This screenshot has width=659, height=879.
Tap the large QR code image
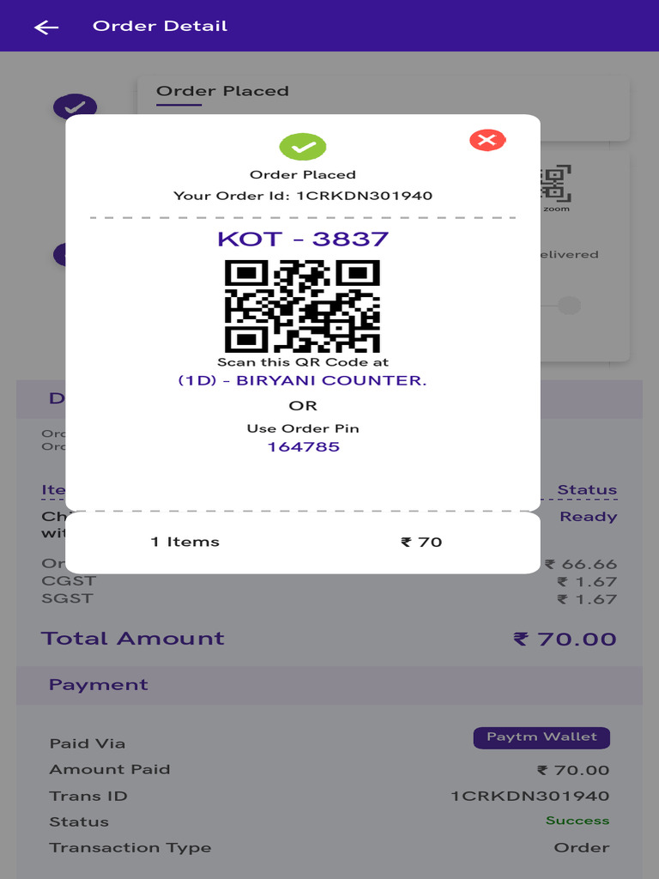tap(303, 306)
